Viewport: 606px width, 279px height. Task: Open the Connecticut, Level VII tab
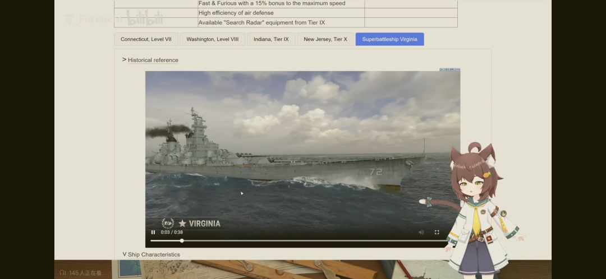pos(146,39)
